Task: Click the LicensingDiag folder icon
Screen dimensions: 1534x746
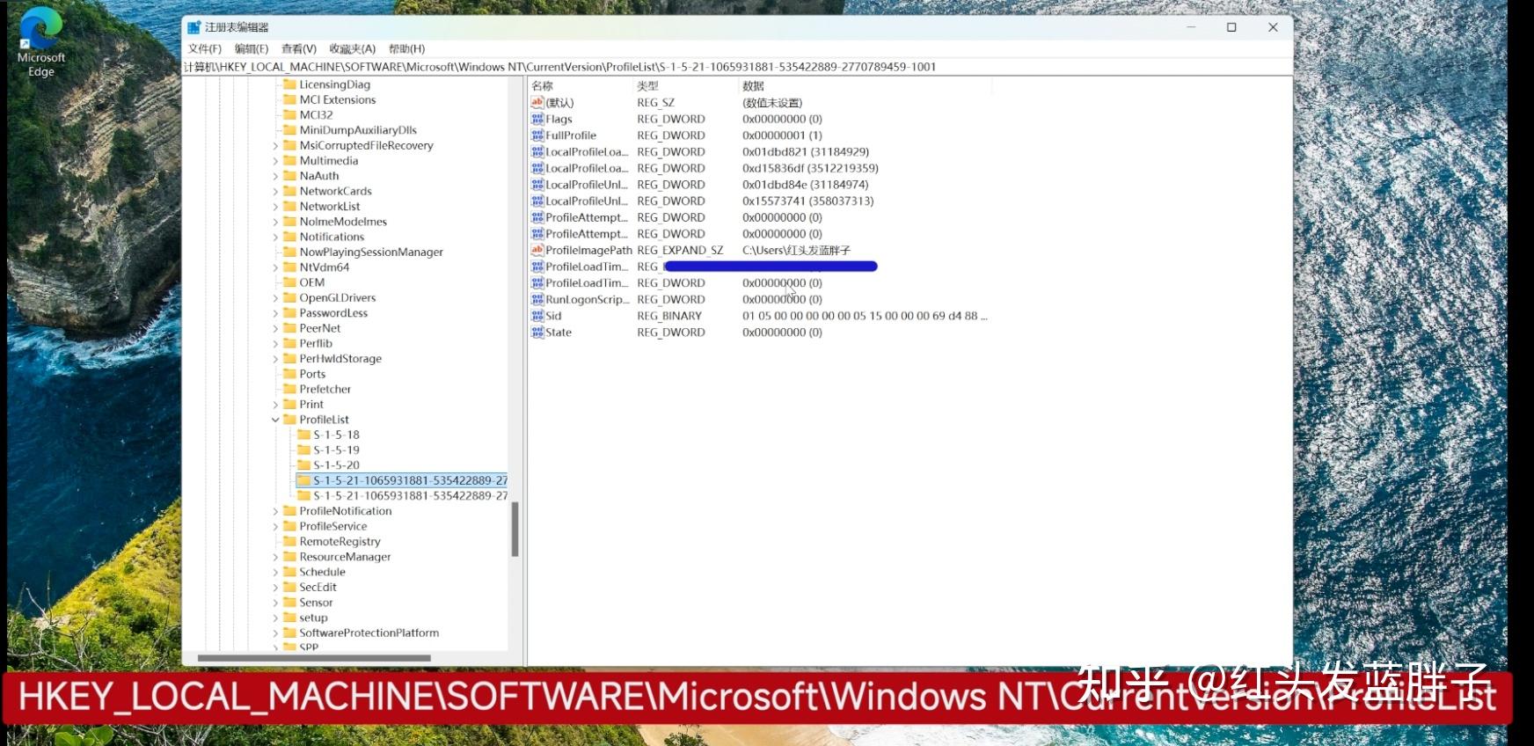Action: point(289,84)
